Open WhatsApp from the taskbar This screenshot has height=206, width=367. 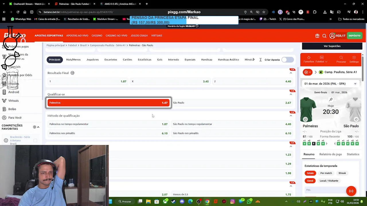[249, 202]
